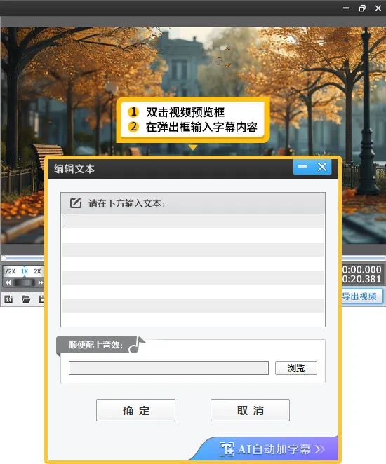The image size is (386, 464).
Task: Click the edit pencil icon beside 请在下方输入文本
Action: [76, 203]
